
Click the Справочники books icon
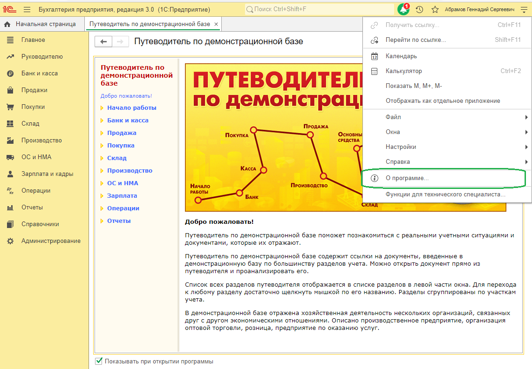tap(11, 224)
